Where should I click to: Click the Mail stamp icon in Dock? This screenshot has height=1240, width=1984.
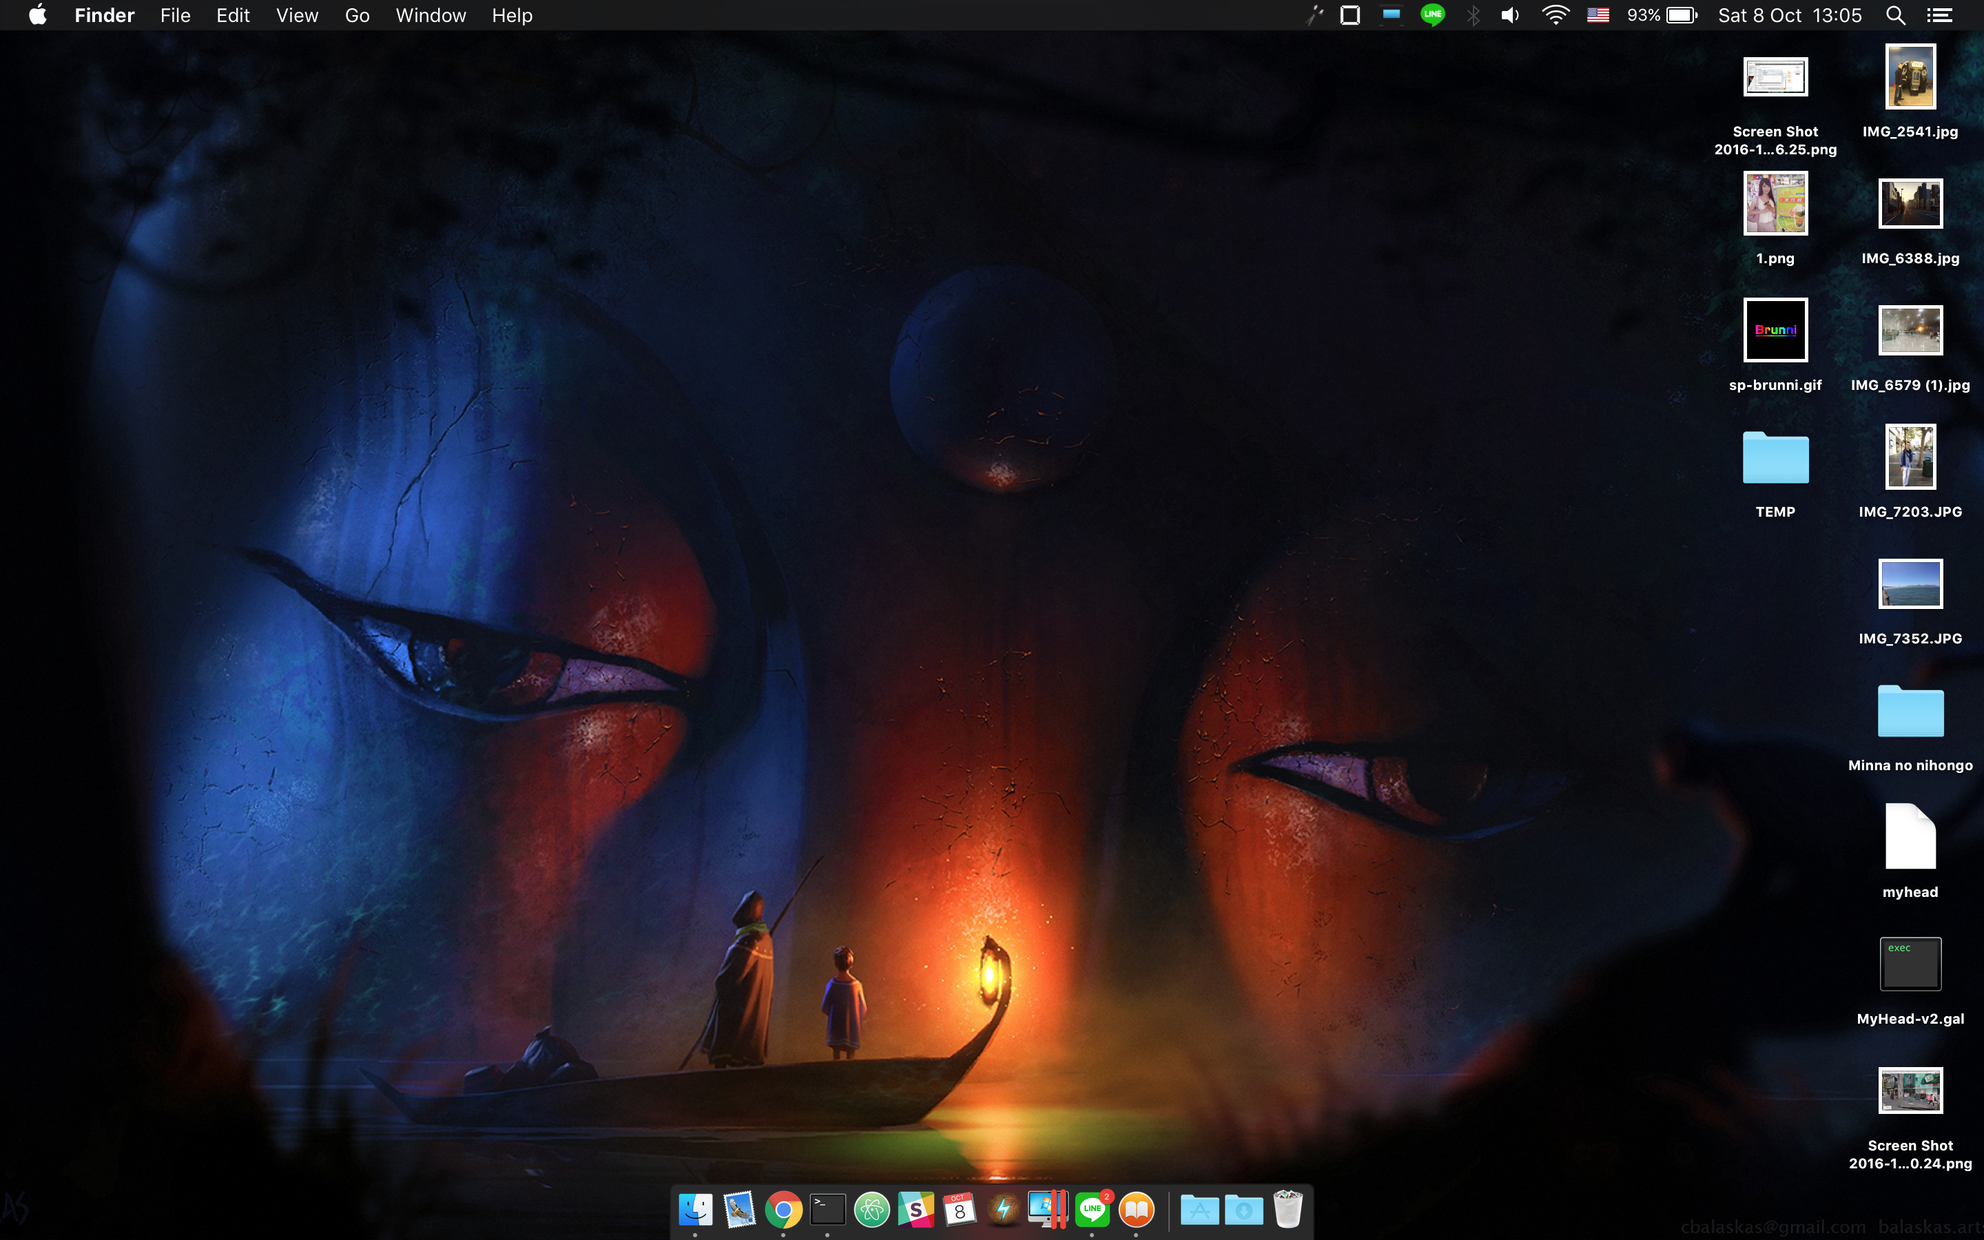click(x=739, y=1210)
